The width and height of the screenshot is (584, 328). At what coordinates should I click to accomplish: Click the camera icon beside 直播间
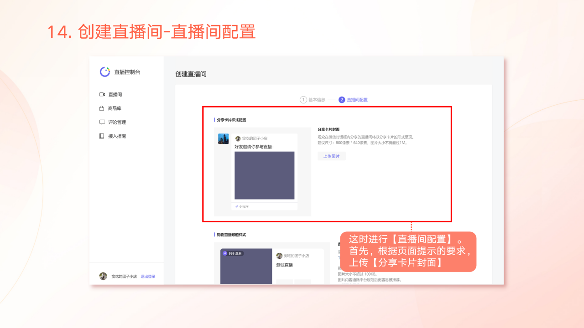pyautogui.click(x=102, y=94)
